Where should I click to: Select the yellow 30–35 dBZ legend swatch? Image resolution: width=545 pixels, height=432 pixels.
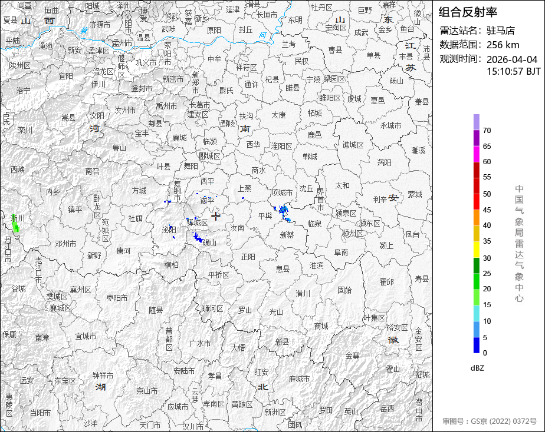pyautogui.click(x=476, y=250)
